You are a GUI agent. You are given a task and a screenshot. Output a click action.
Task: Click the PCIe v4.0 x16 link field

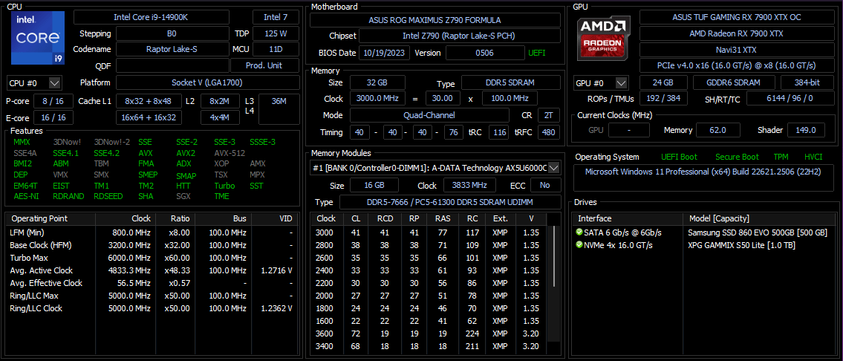click(737, 65)
